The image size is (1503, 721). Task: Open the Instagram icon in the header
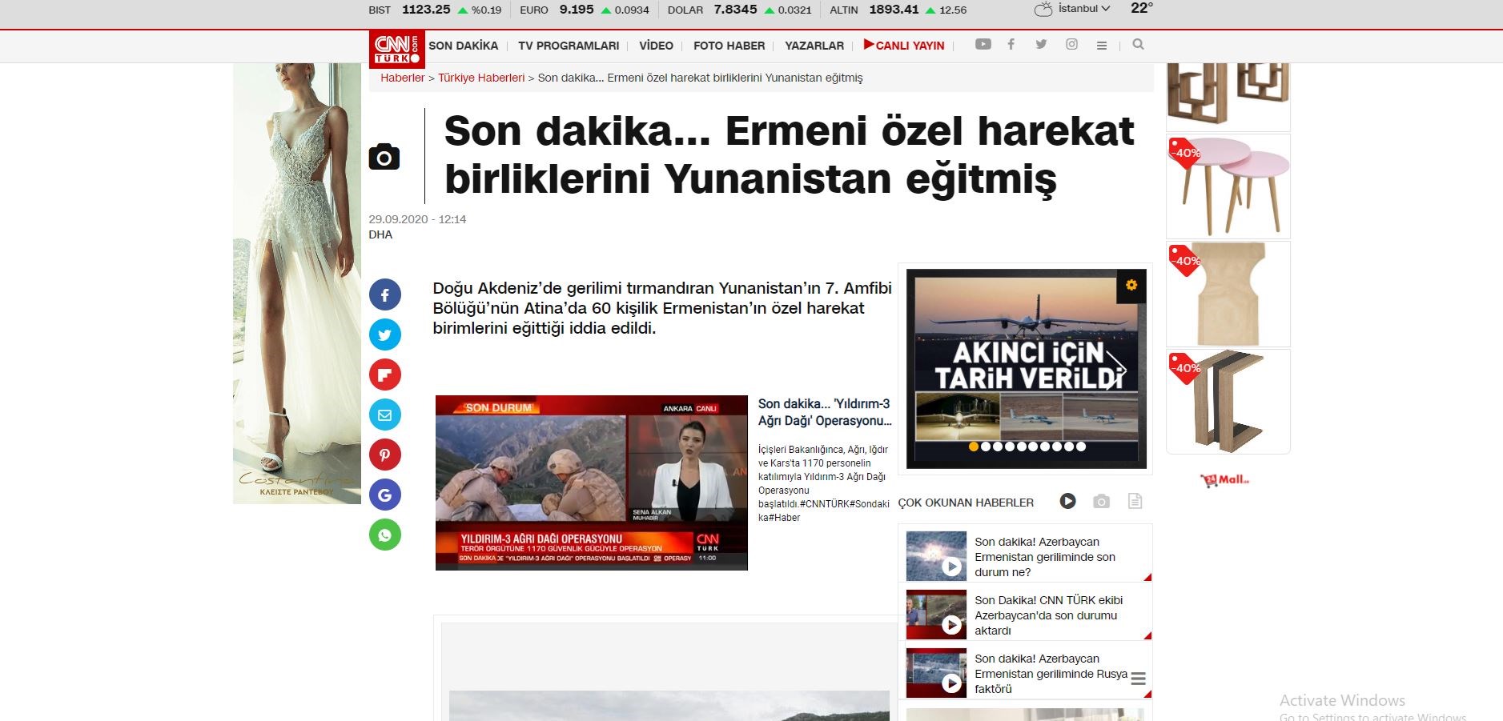(1071, 45)
